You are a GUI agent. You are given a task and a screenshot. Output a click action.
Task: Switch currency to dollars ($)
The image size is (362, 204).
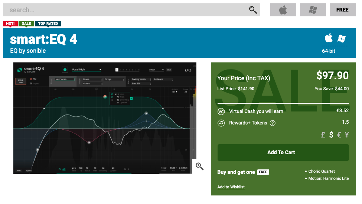331,135
